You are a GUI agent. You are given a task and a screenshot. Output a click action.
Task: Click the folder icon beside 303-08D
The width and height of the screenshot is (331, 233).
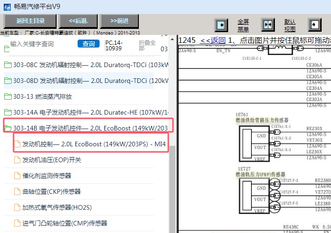pyautogui.click(x=8, y=81)
